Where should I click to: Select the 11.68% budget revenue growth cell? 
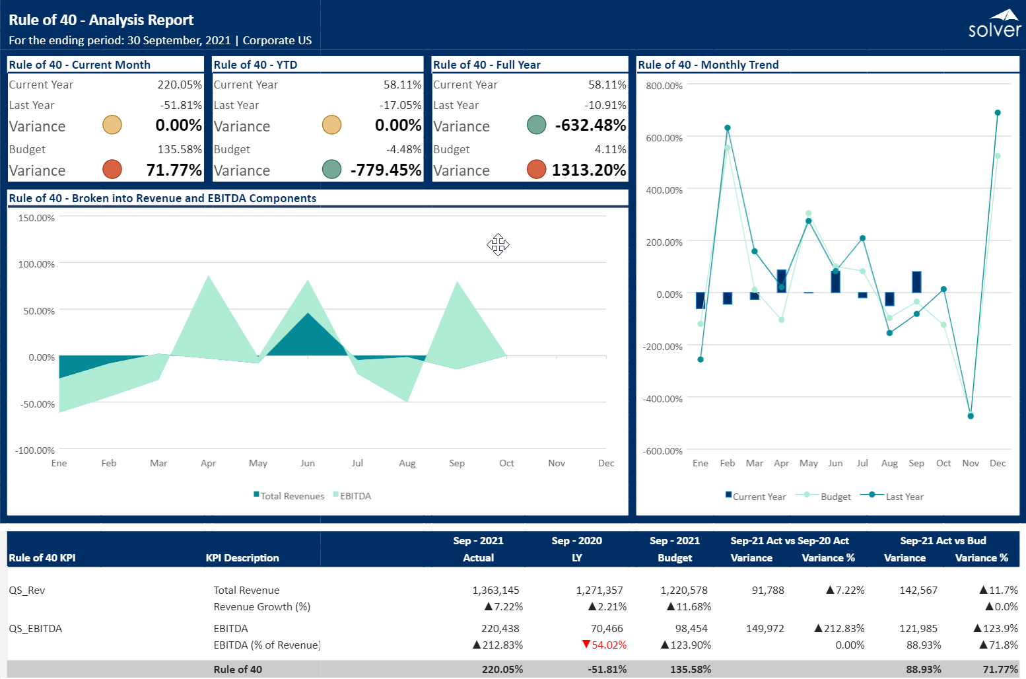(x=689, y=607)
